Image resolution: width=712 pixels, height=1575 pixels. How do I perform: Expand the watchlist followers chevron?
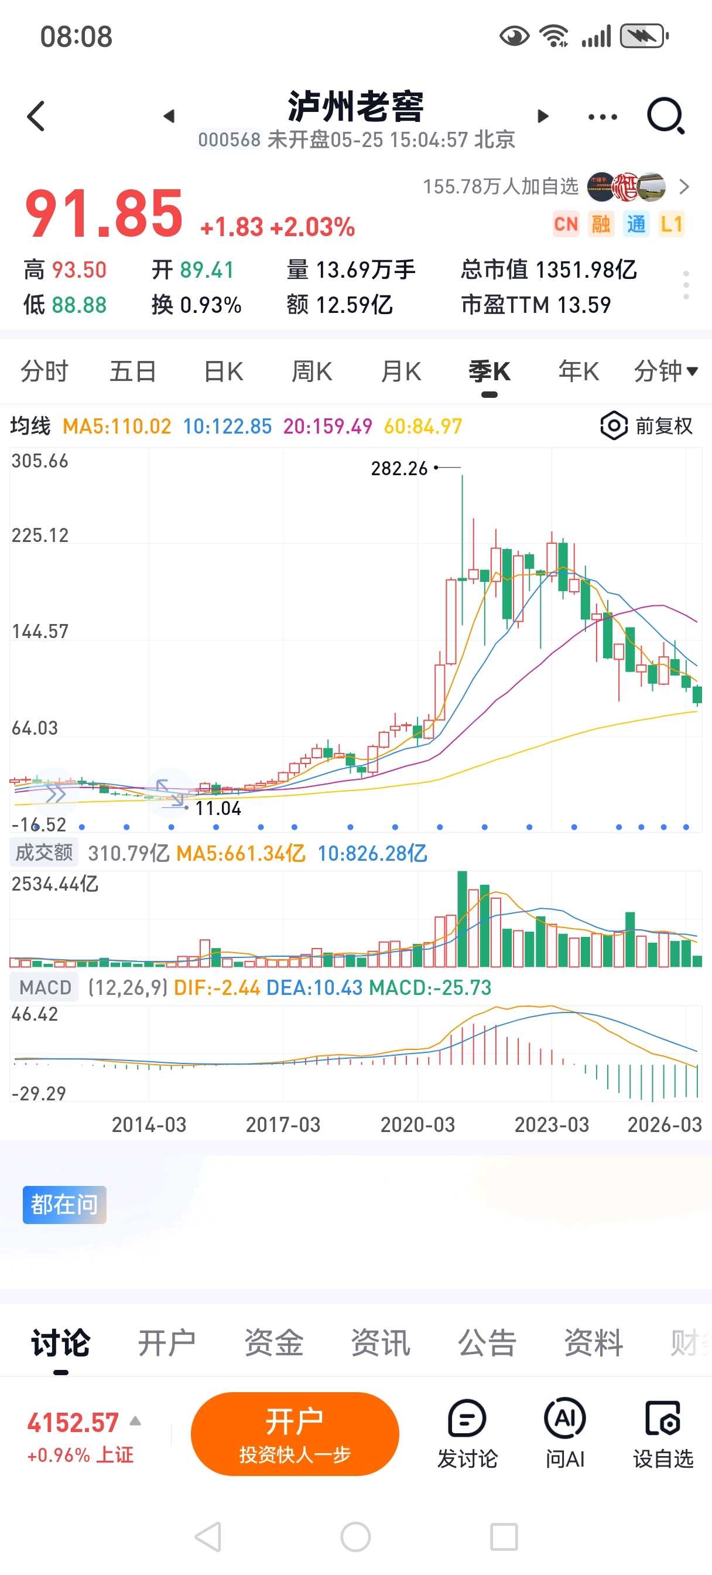click(684, 186)
